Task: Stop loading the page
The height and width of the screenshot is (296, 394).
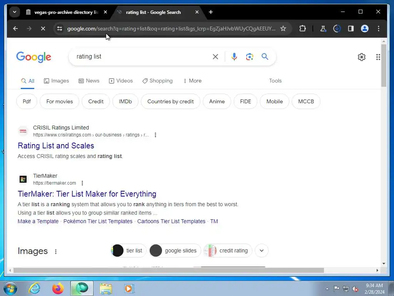Action: click(x=43, y=29)
